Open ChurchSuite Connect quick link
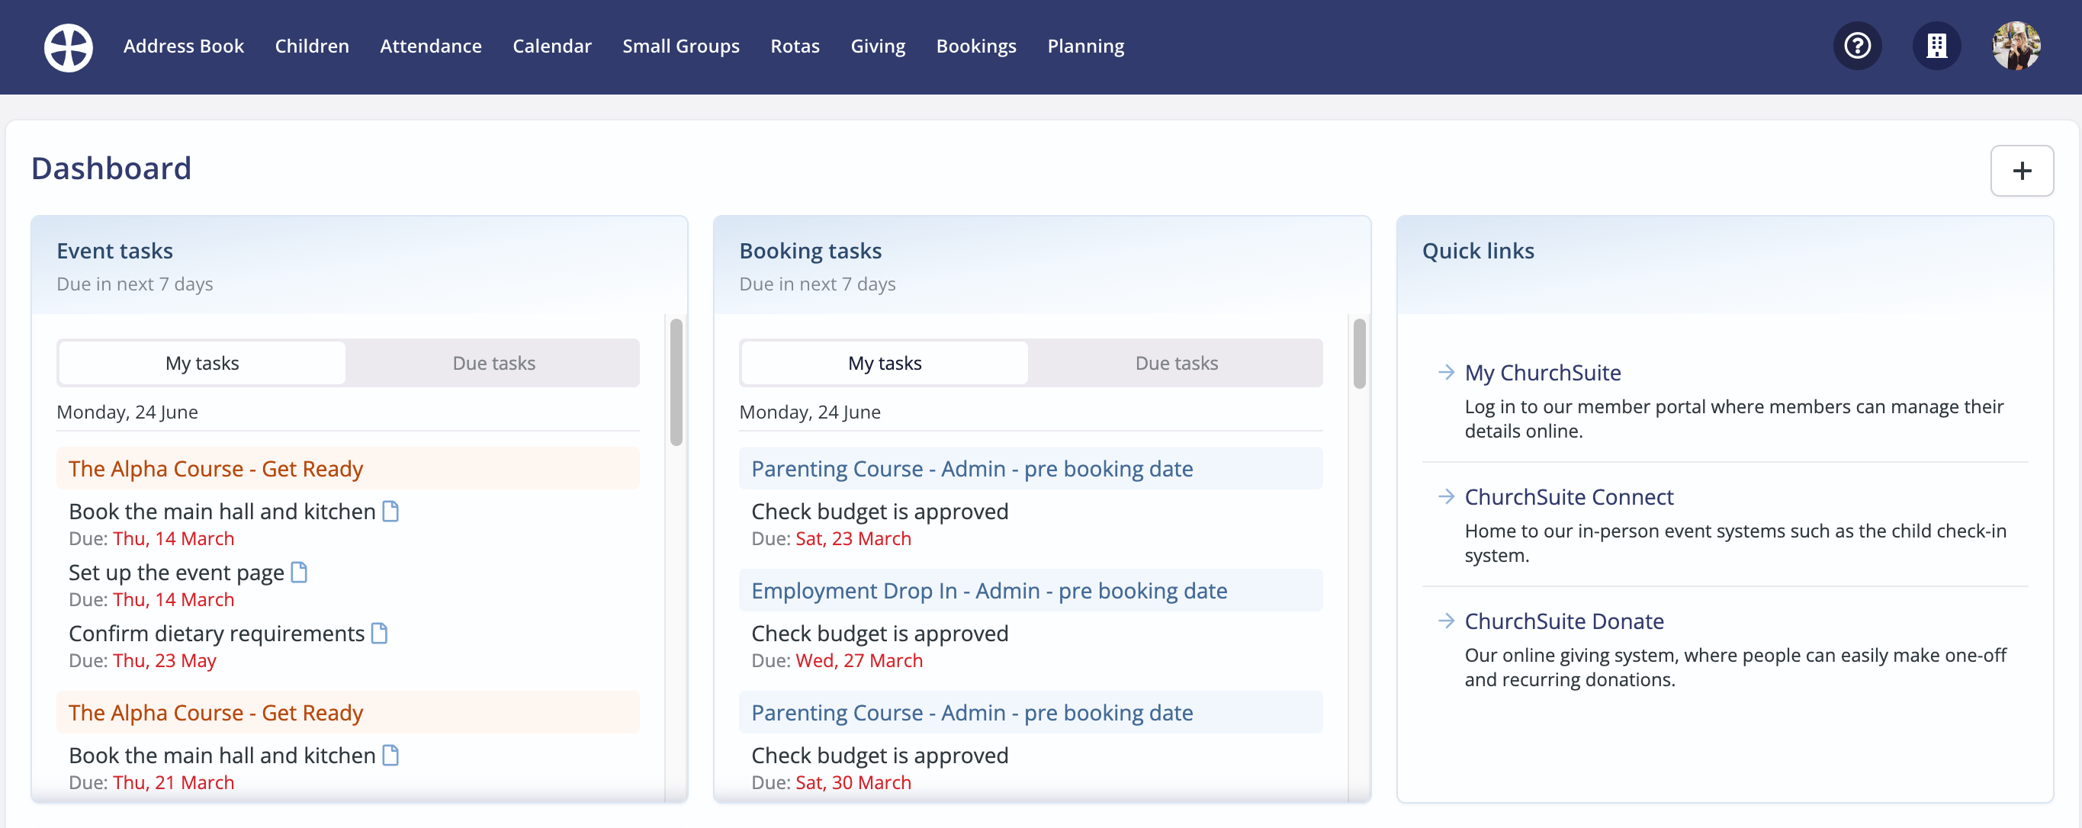Screen dimensions: 2082x828 1569,497
